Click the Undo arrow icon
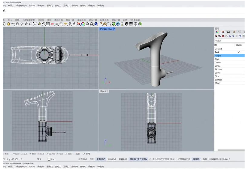The height and width of the screenshot is (169, 247). click(13, 24)
